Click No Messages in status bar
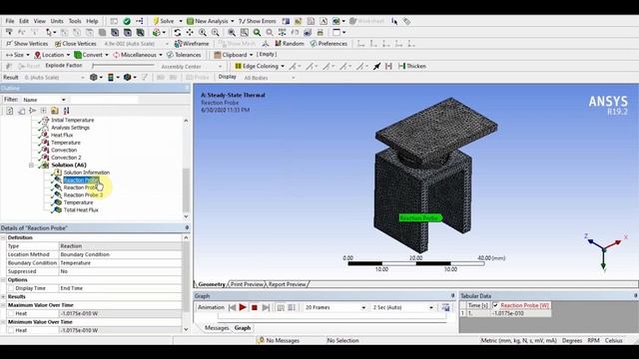639x359 pixels. click(x=279, y=340)
